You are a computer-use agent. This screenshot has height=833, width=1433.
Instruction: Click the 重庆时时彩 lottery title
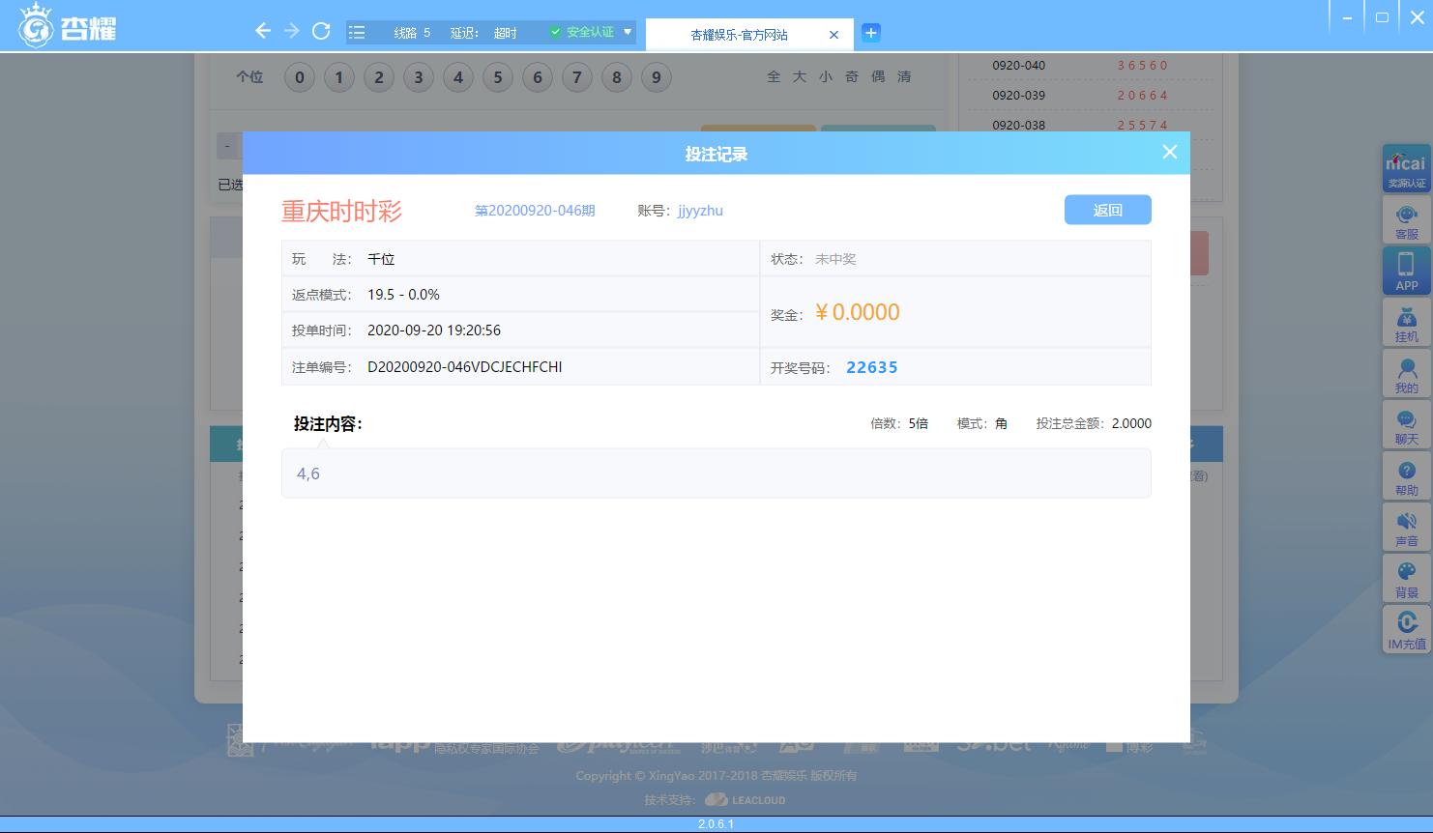tap(341, 212)
